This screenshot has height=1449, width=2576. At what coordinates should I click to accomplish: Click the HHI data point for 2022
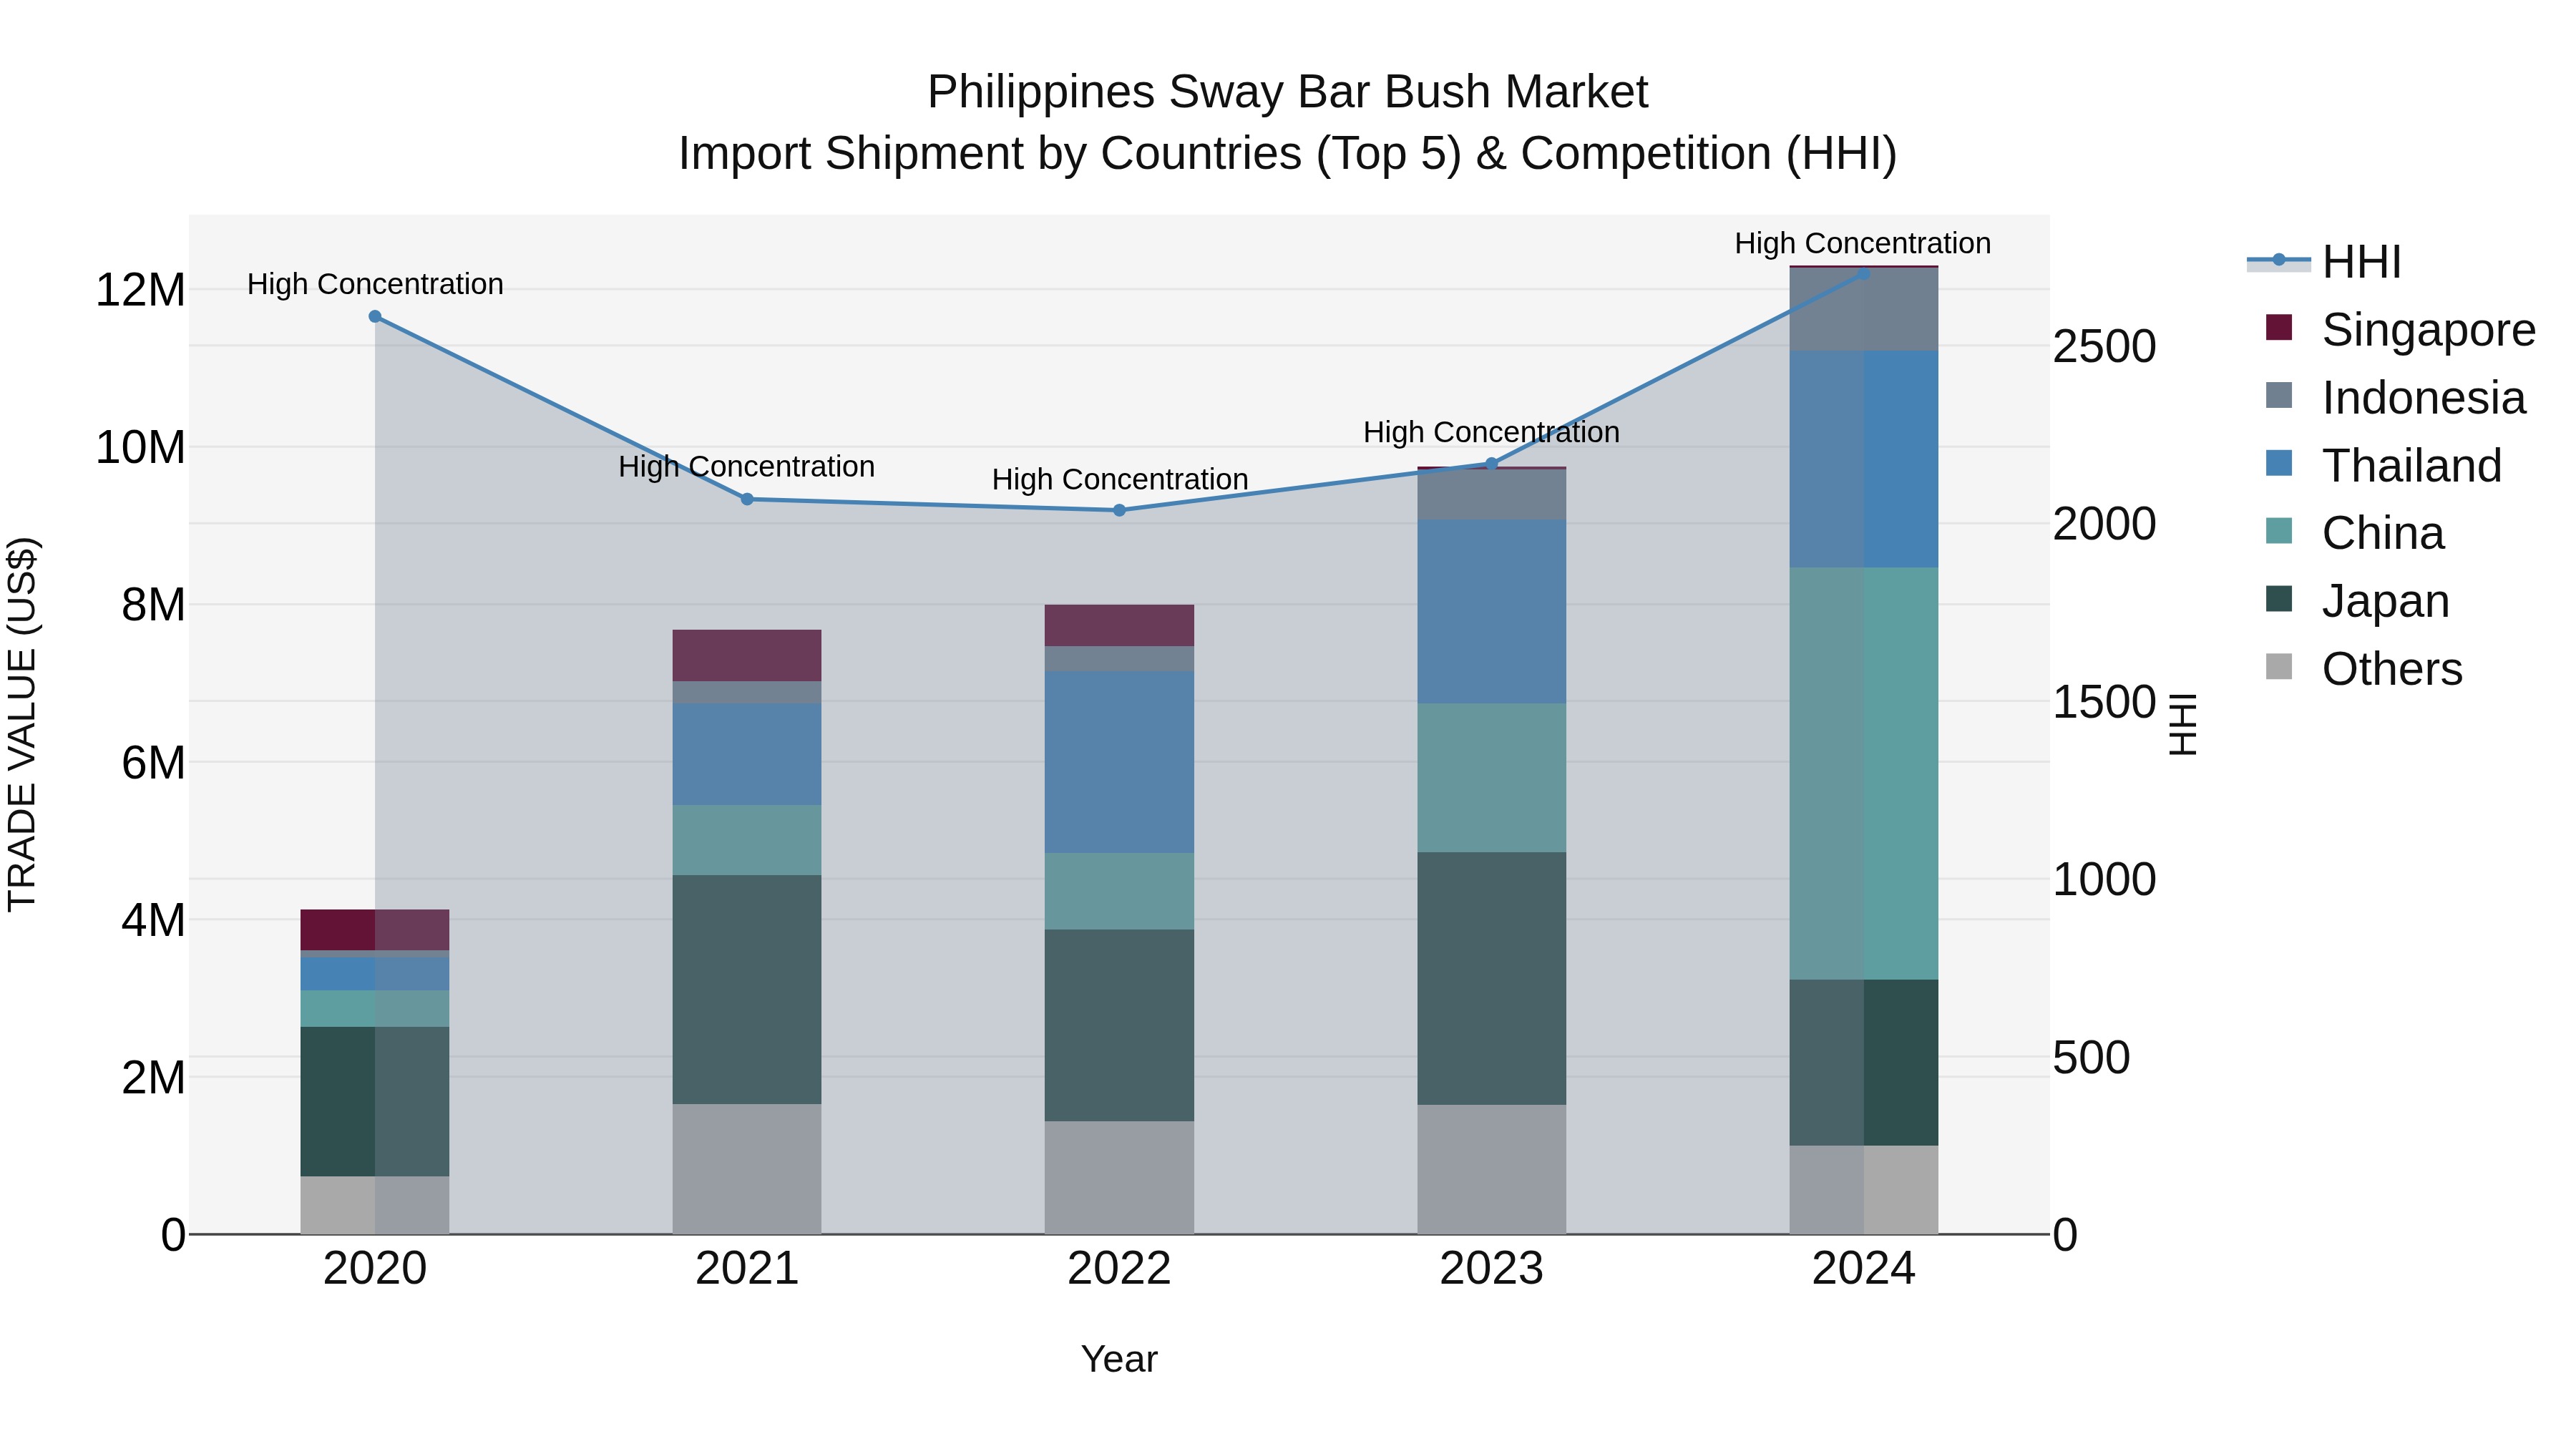tap(1119, 510)
